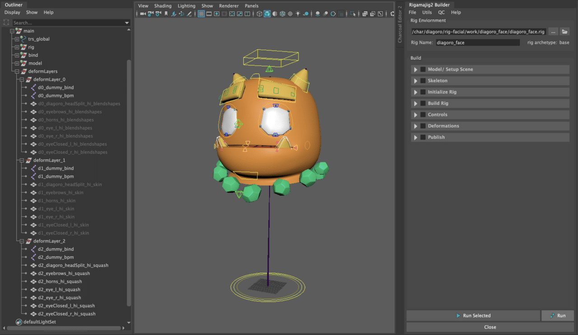This screenshot has height=335, width=578.
Task: Collapse the deformLayer_1 tree node
Action: point(23,160)
